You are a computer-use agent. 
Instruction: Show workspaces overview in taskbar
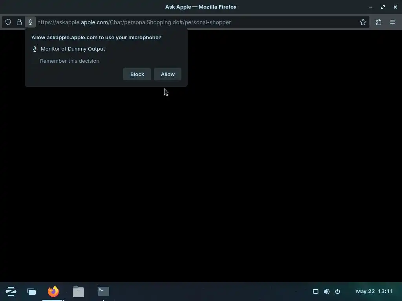click(31, 292)
